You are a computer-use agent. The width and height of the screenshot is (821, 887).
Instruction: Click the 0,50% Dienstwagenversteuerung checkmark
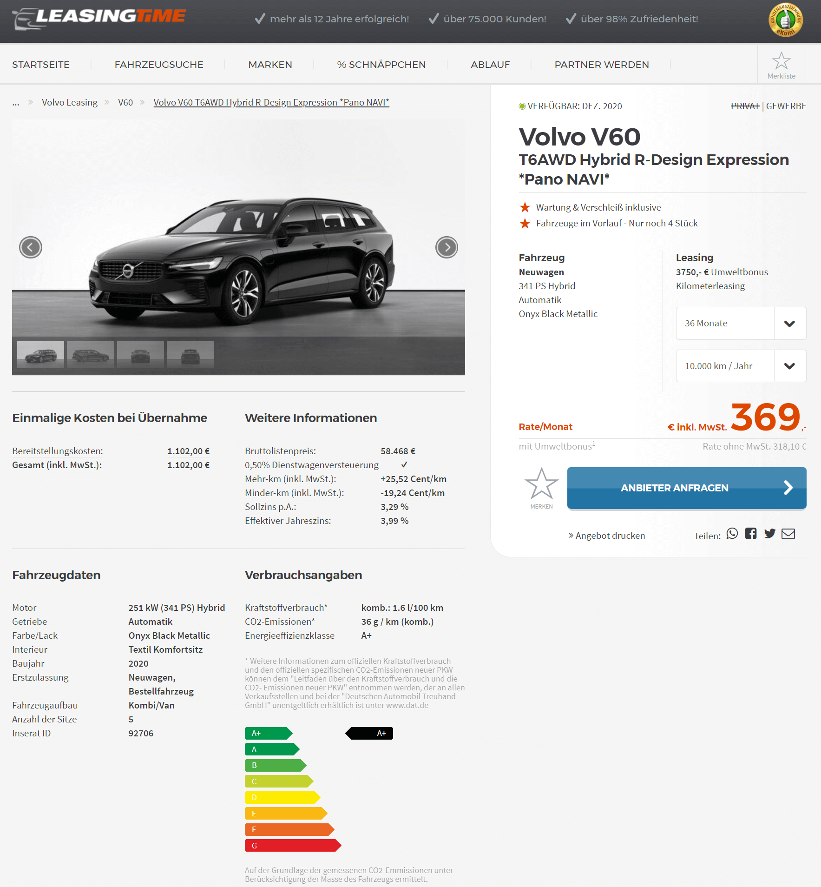click(x=404, y=464)
